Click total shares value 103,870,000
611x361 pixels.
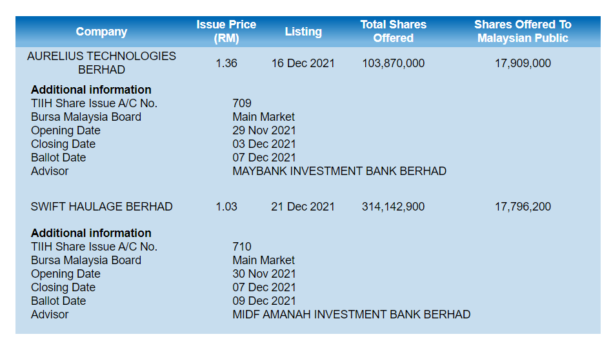tap(393, 63)
